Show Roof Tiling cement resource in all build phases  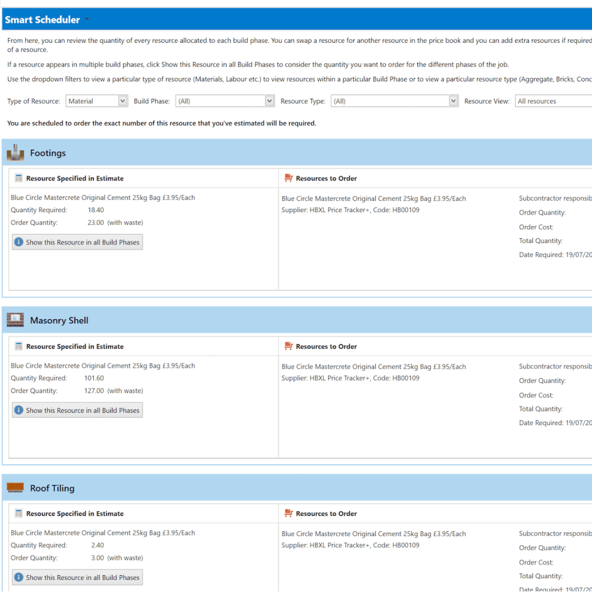(77, 578)
